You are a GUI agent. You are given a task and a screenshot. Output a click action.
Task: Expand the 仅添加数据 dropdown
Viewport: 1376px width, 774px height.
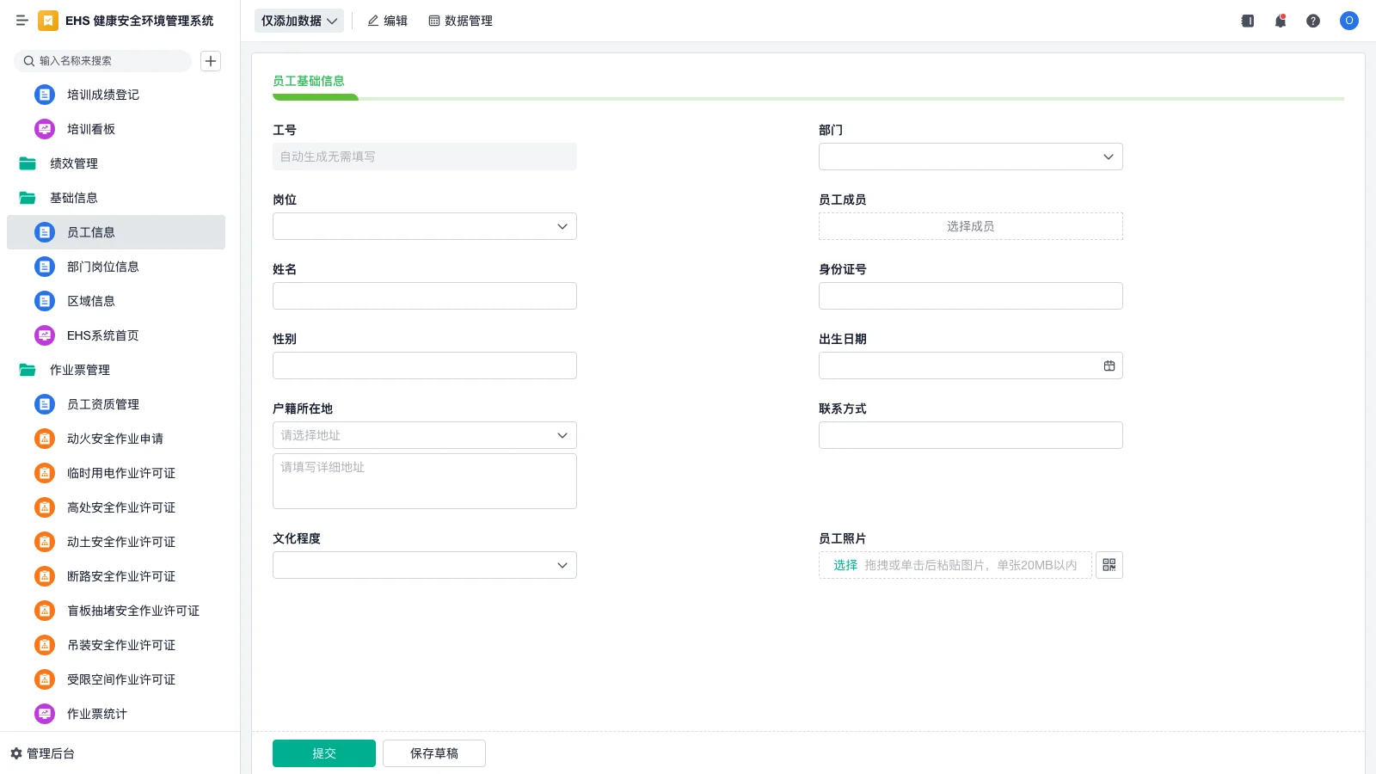299,21
